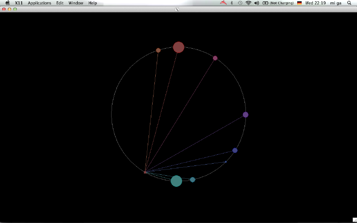Open the Bluetooth menu bar icon
357x223 pixels.
232,3
